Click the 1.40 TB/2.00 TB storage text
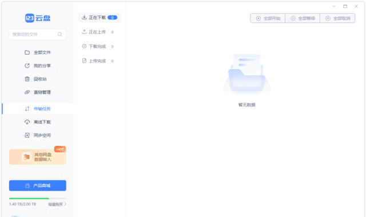The height and width of the screenshot is (217, 366). pos(23,204)
